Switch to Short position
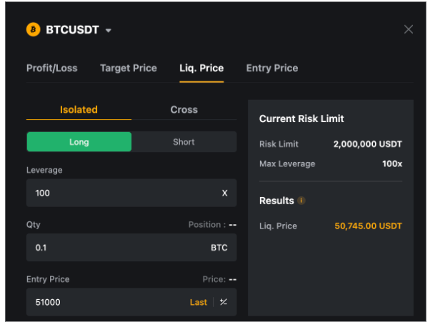Screen dimensions: 430x327 coord(184,141)
